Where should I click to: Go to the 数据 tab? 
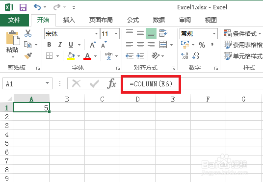pyautogui.click(x=159, y=20)
